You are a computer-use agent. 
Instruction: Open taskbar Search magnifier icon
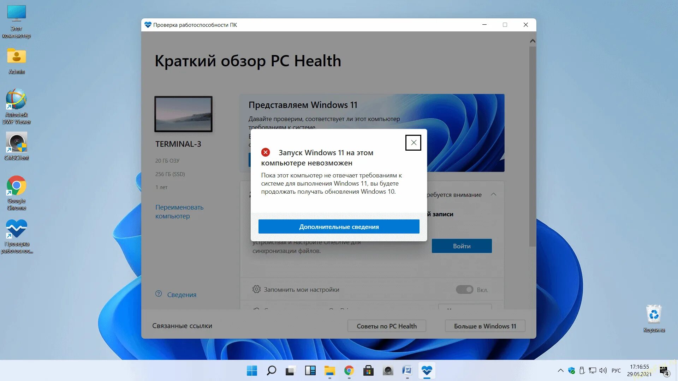point(271,370)
